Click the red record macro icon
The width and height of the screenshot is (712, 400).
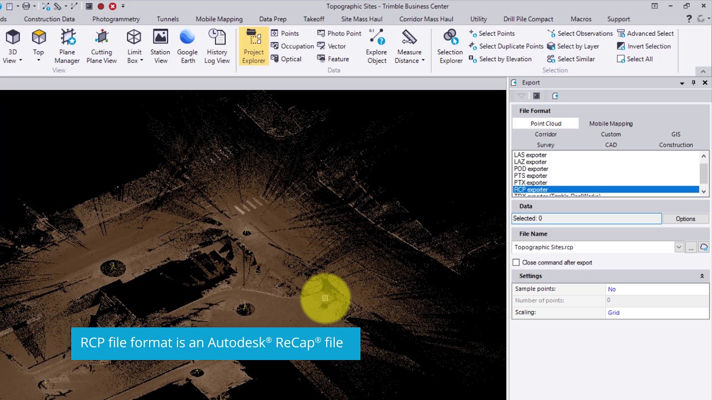pyautogui.click(x=101, y=6)
